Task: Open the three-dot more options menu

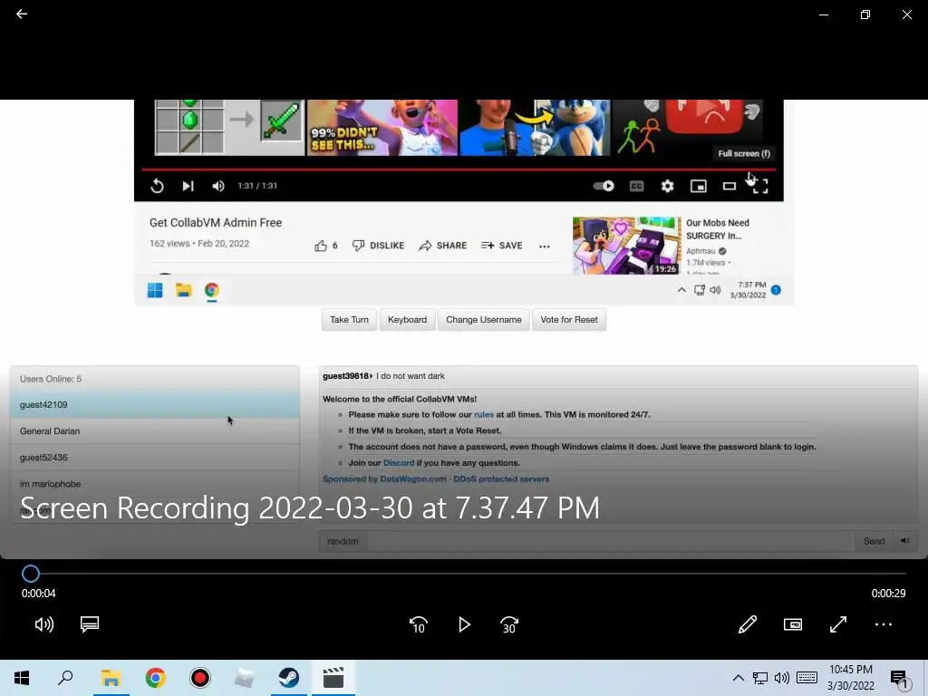Action: (x=883, y=624)
